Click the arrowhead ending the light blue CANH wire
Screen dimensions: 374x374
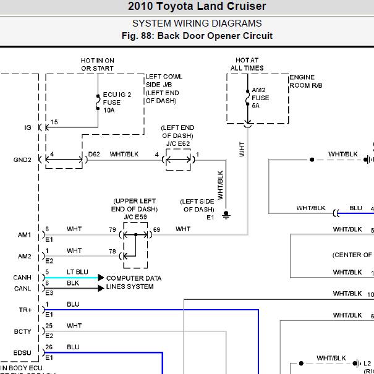coord(101,278)
